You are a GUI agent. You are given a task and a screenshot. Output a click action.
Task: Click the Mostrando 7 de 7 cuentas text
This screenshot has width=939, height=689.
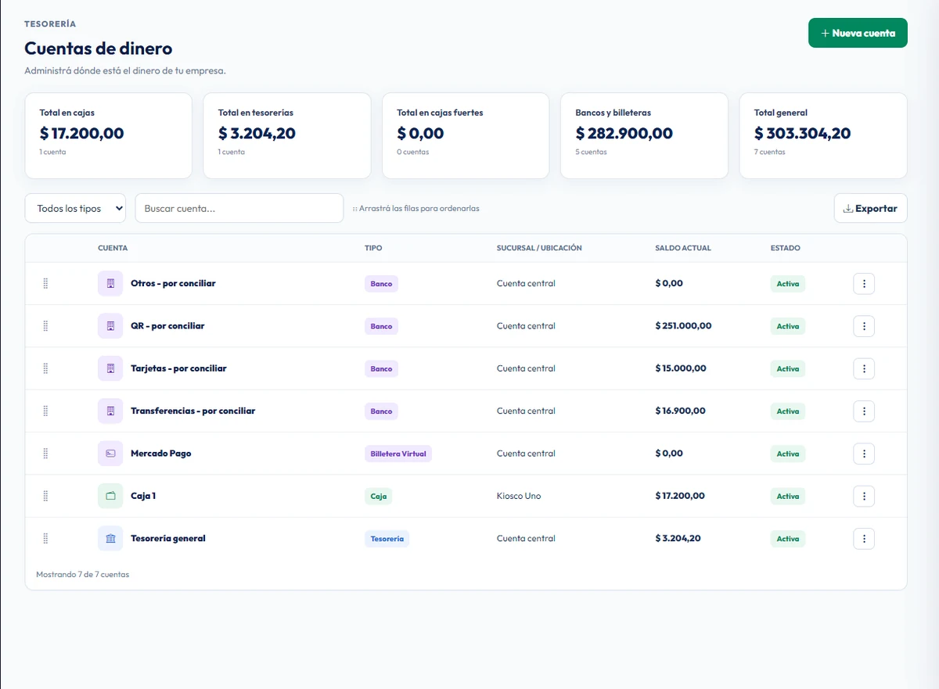click(x=83, y=574)
